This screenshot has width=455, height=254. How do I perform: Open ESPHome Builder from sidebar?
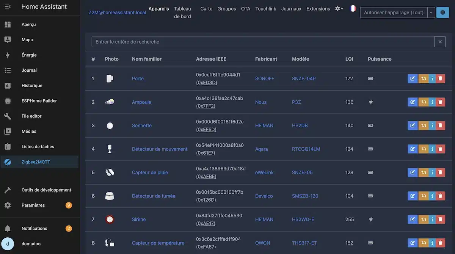(x=39, y=101)
